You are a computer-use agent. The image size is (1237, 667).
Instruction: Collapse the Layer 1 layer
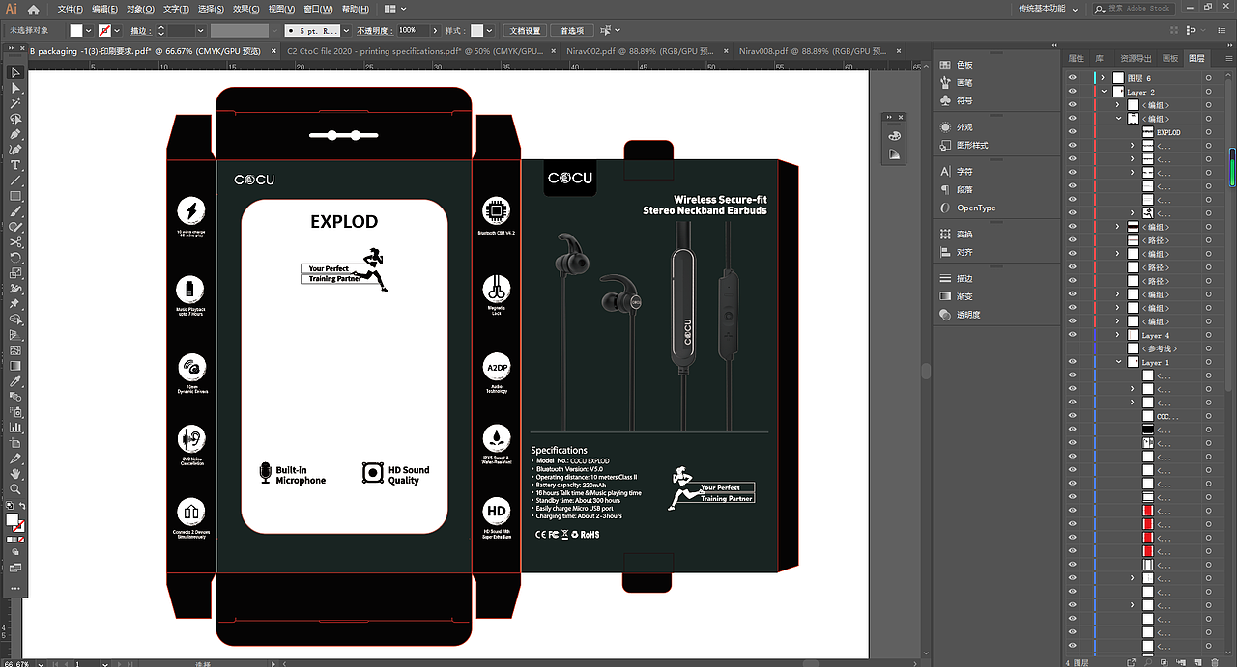coord(1118,362)
